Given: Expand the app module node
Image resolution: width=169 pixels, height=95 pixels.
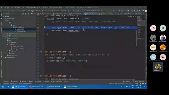Looking at the screenshot, I should click(x=4, y=16).
